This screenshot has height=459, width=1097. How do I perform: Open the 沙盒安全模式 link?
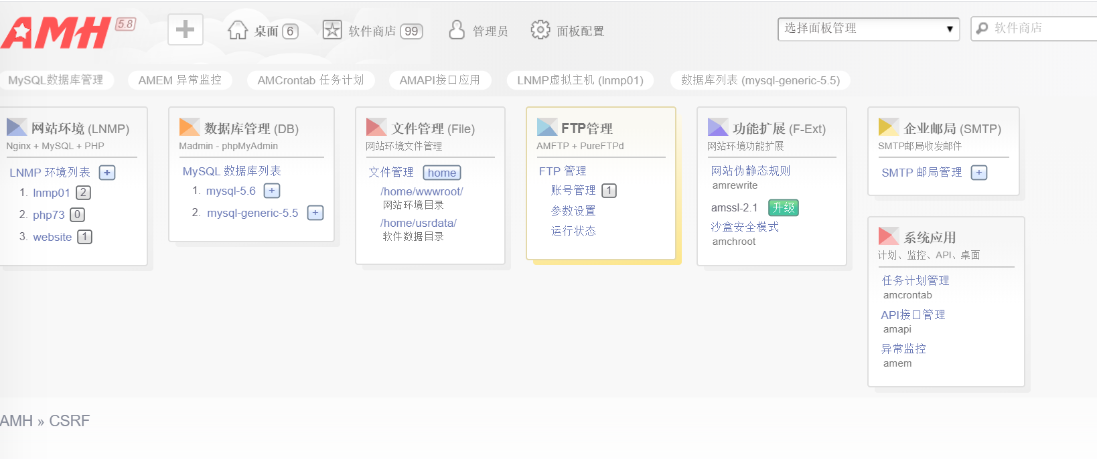click(x=745, y=227)
